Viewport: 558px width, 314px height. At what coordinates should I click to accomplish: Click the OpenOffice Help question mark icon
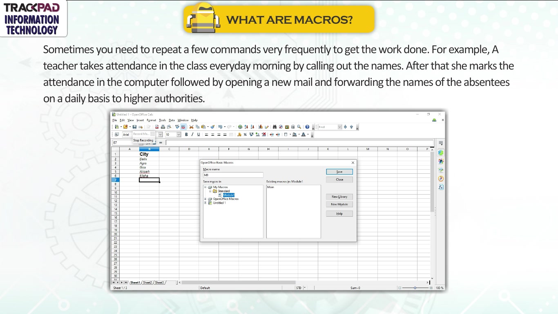[307, 127]
